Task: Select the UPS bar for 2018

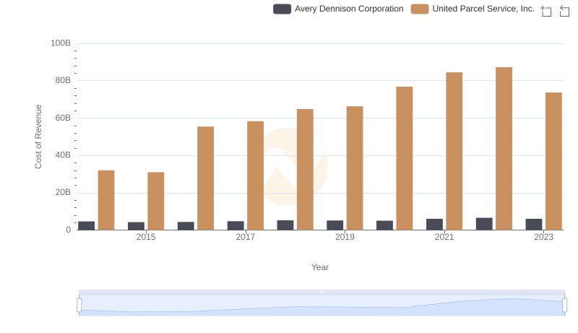Action: pyautogui.click(x=305, y=170)
